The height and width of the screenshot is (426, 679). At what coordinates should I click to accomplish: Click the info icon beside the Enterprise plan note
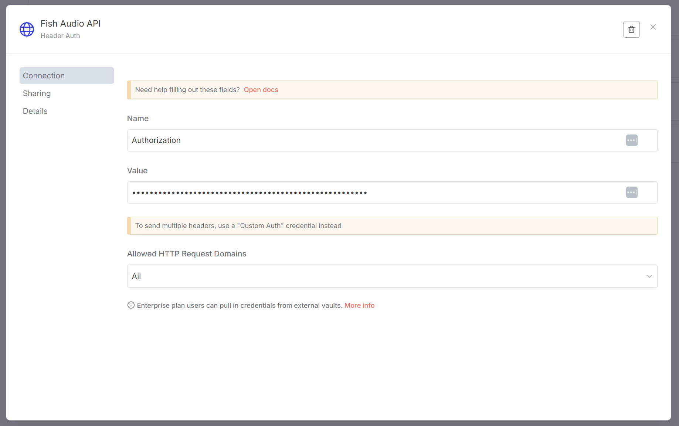click(131, 305)
